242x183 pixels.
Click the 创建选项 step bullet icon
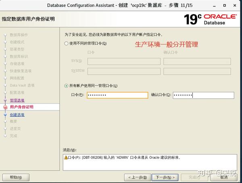coord(5,114)
